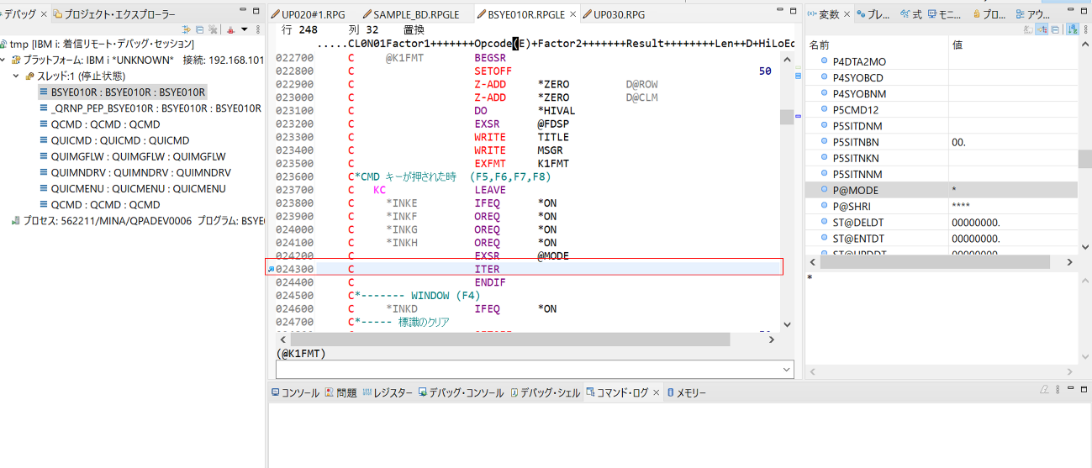The image size is (1092, 468).
Task: Select the QUIMGFLW stack frame
Action: tap(132, 156)
